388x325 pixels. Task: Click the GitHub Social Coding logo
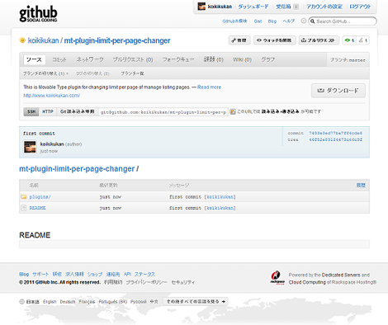[x=38, y=14]
